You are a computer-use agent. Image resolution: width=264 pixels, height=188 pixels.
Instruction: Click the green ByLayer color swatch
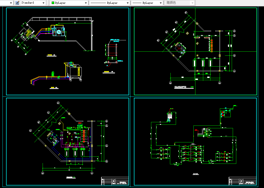[53, 3]
